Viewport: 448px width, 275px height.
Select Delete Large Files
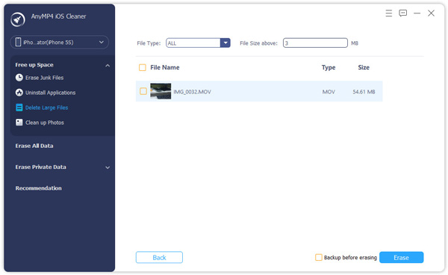coord(46,108)
